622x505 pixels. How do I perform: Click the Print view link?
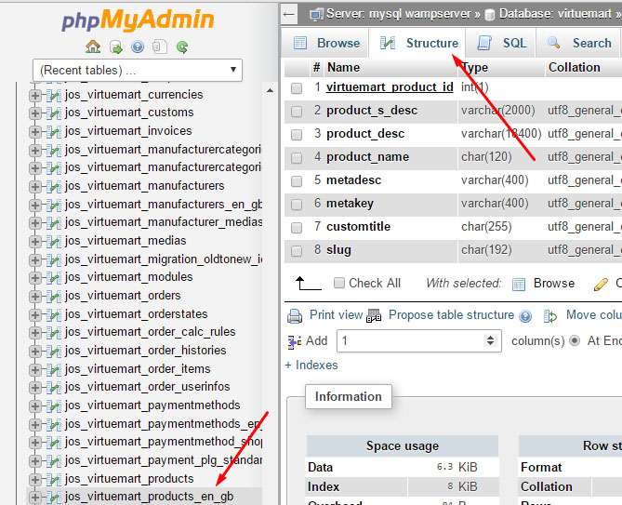point(336,315)
